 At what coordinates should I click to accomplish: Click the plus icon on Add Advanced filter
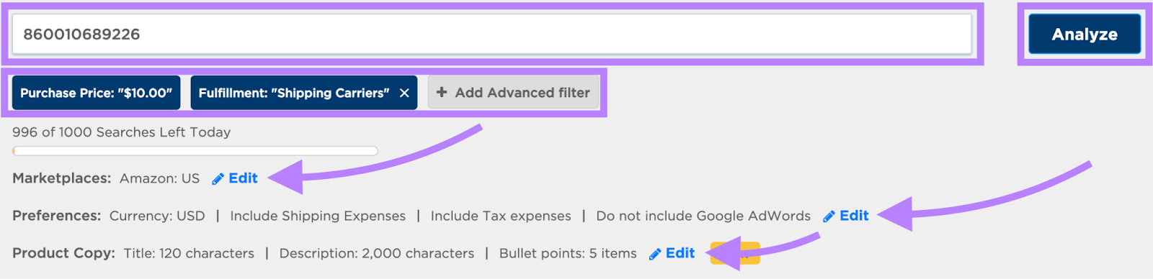(x=442, y=92)
